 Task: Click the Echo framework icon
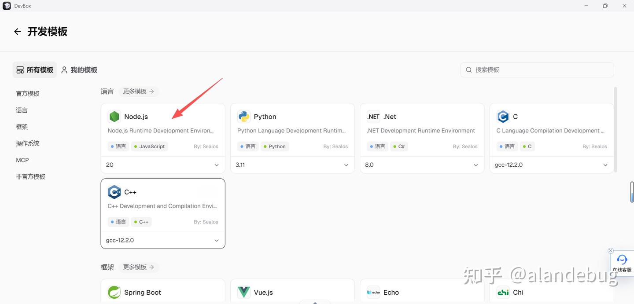pyautogui.click(x=373, y=292)
